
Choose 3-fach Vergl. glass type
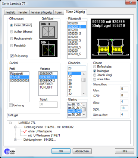pos(95,75)
